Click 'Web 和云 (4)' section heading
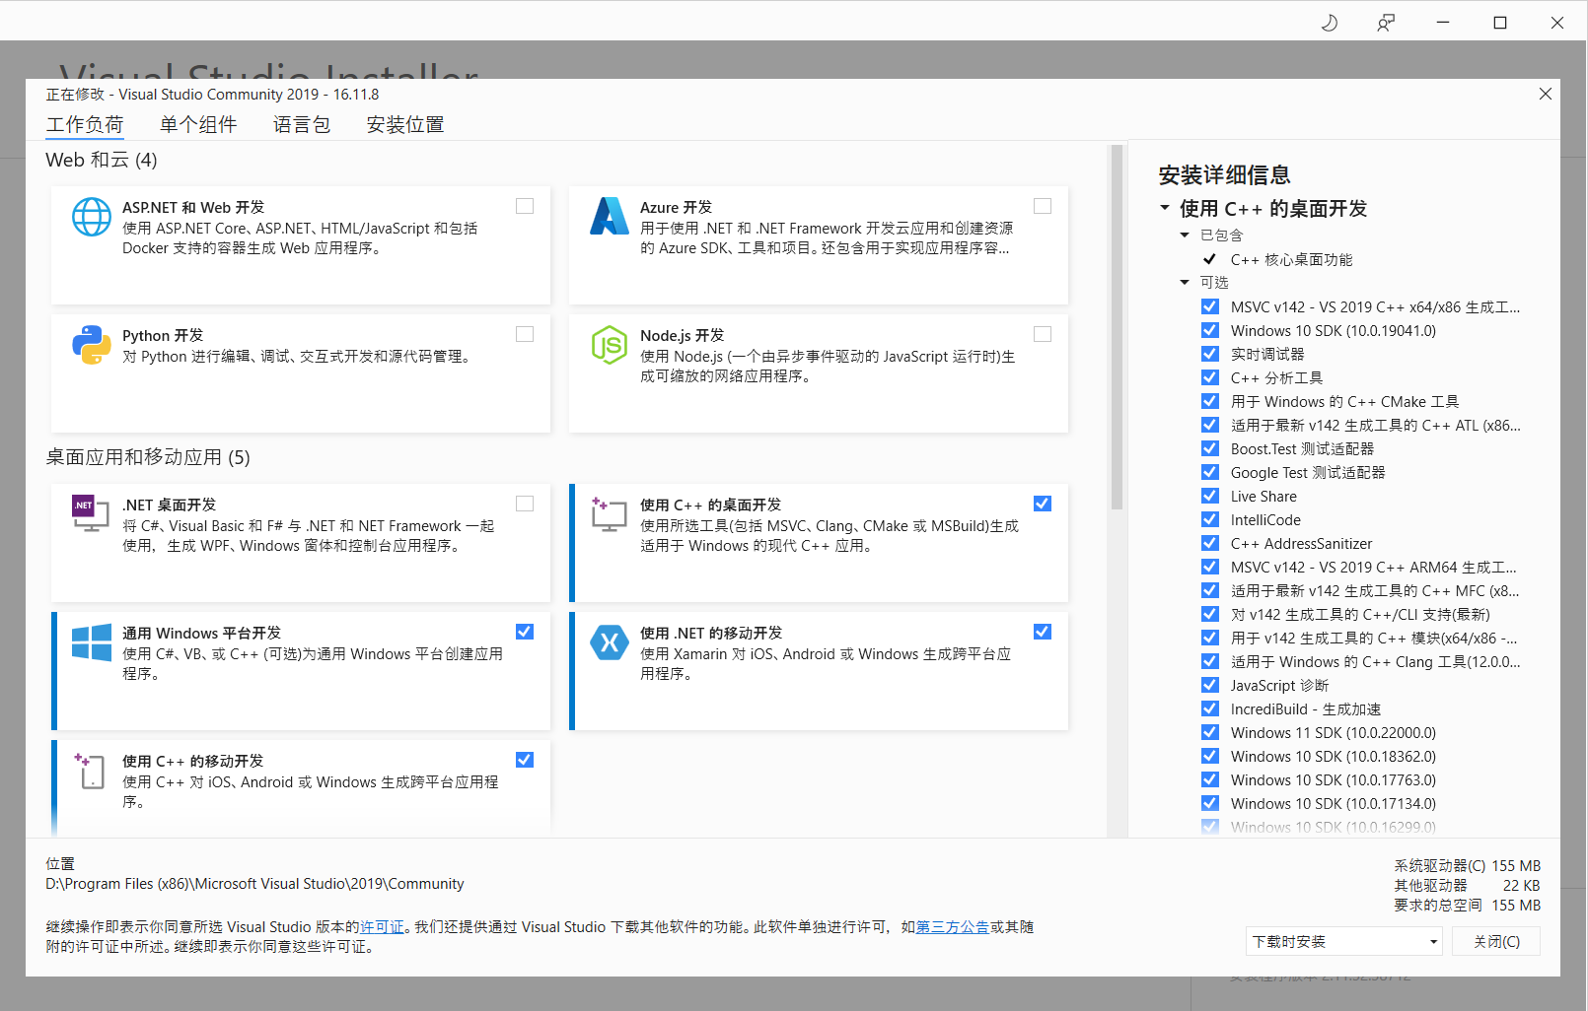 (x=102, y=160)
